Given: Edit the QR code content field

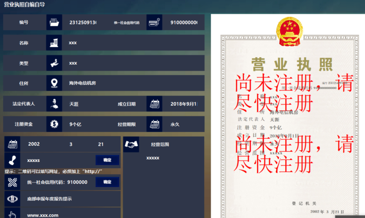Looking at the screenshot, I should pos(58,182).
